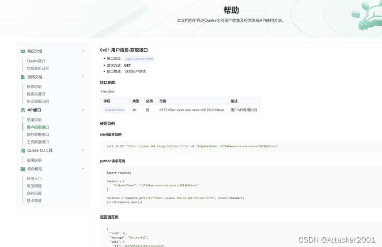Viewport: 382px width, 247px height.
Task: Click the Headers label
Action: (x=108, y=91)
